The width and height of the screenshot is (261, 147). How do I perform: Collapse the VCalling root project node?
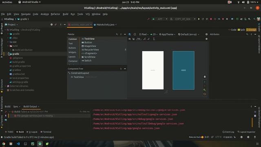pyautogui.click(x=5, y=30)
